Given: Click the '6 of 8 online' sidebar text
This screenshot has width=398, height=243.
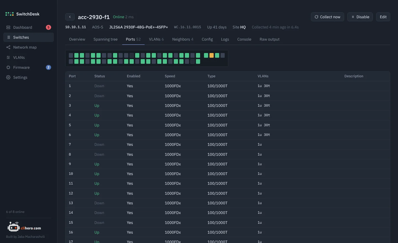Looking at the screenshot, I should pyautogui.click(x=15, y=212).
